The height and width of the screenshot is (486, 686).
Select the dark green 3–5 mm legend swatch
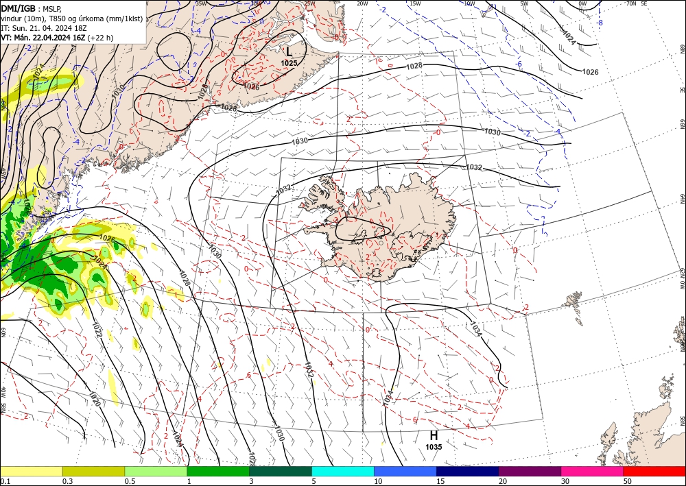pos(281,471)
